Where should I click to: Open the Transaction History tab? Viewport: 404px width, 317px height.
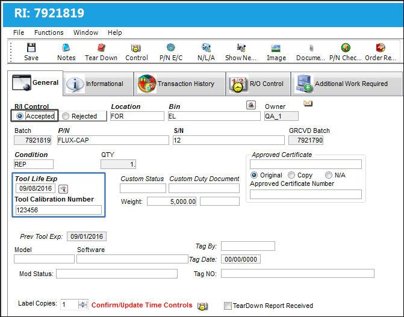coord(179,84)
